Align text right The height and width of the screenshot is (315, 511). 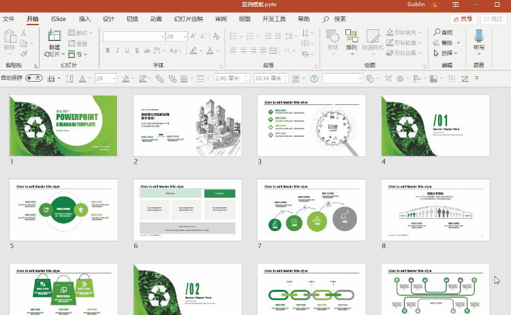point(253,50)
